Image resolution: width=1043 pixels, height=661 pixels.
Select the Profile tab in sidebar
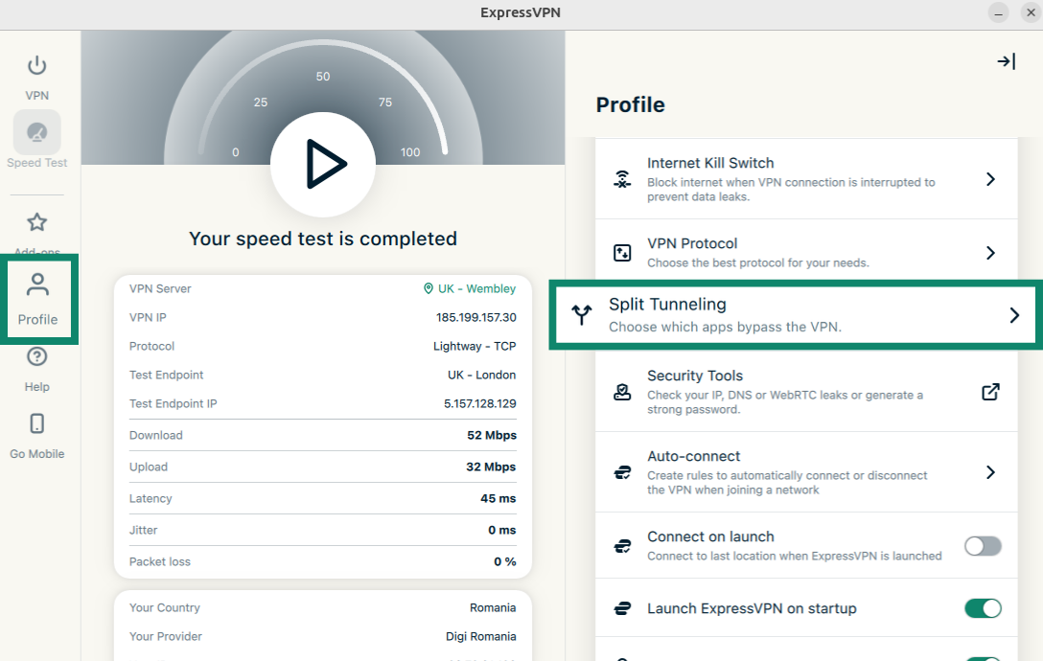tap(37, 297)
